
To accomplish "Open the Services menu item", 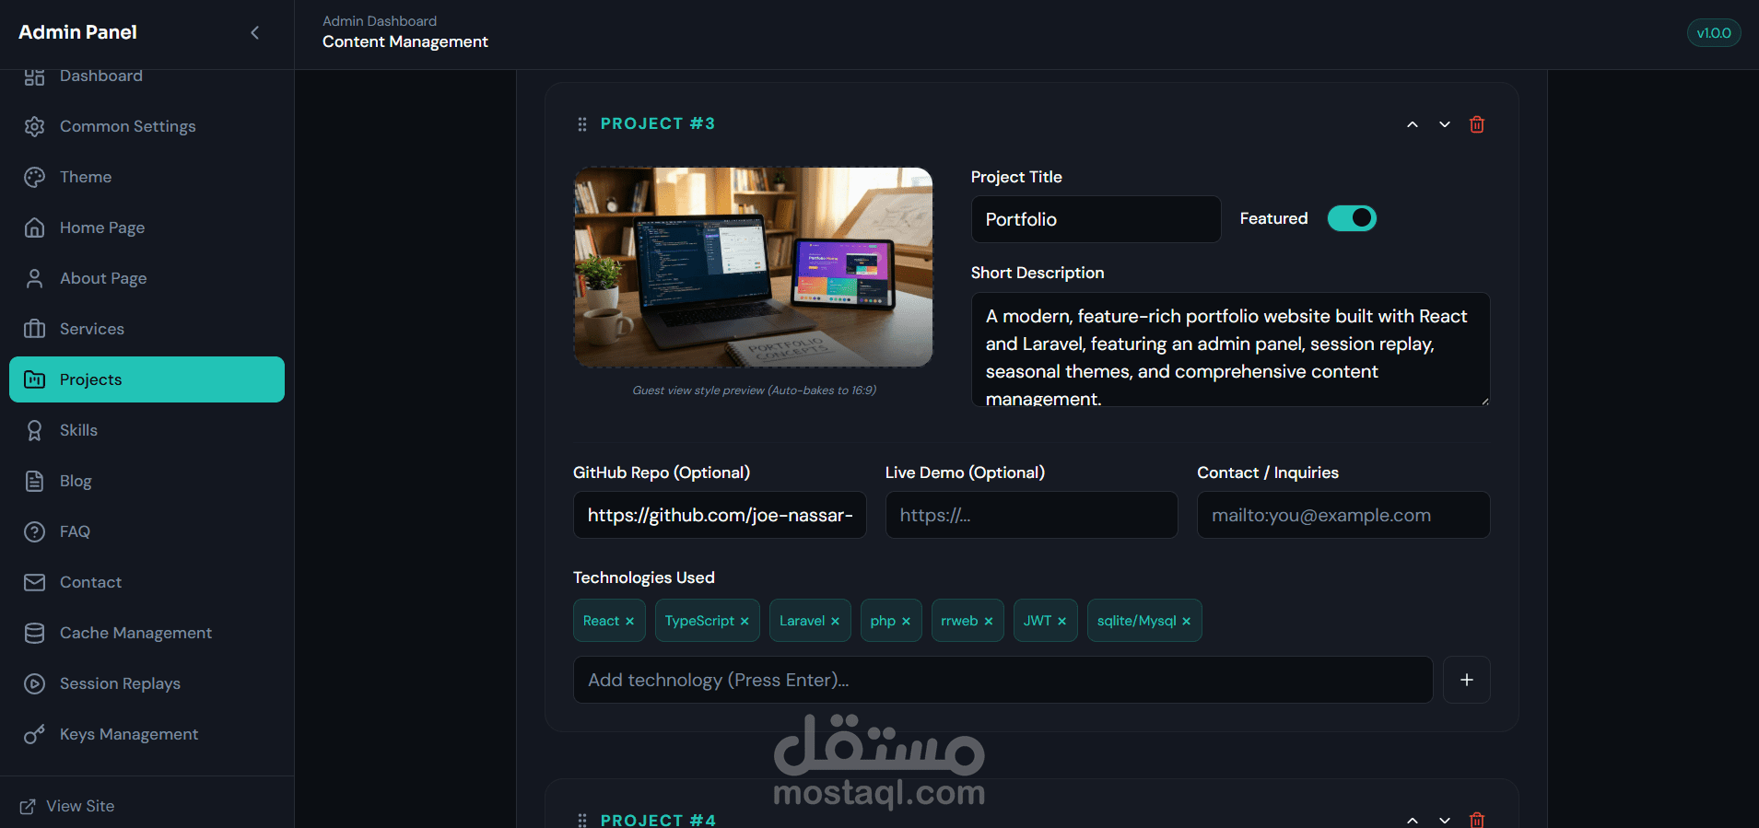I will (147, 329).
